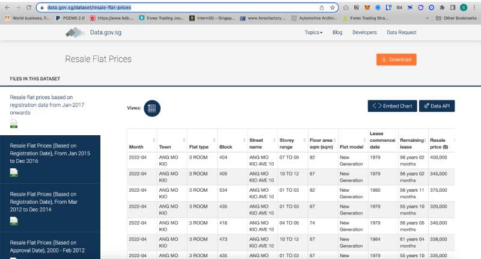Sort table by the Month column header
Image resolution: width=481 pixels, height=259 pixels.
point(136,147)
